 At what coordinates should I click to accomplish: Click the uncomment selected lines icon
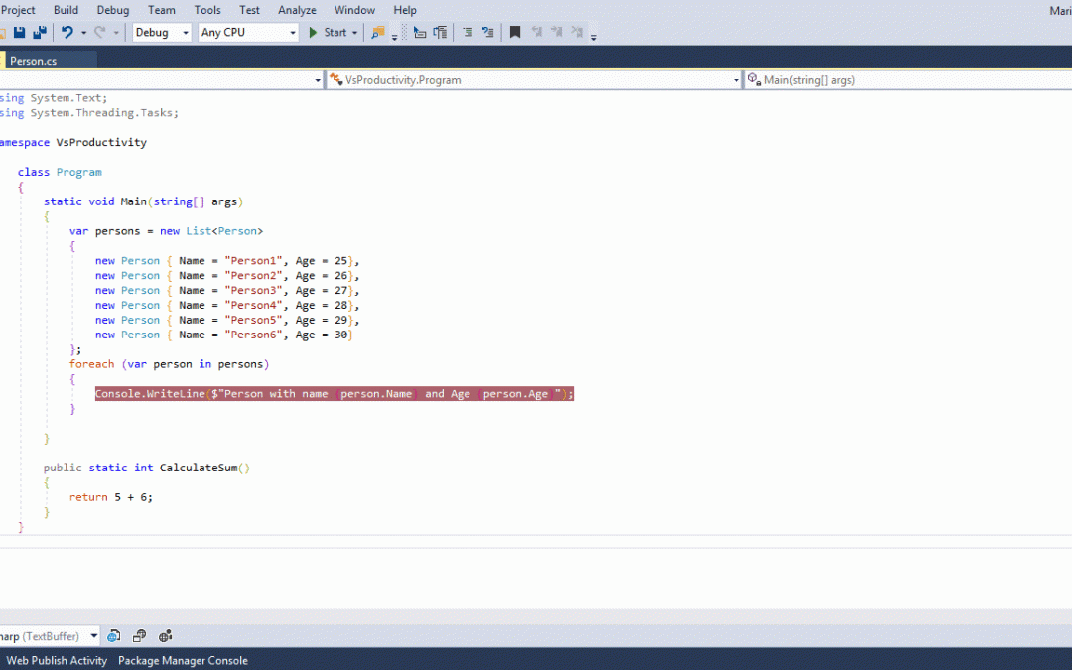(x=487, y=33)
